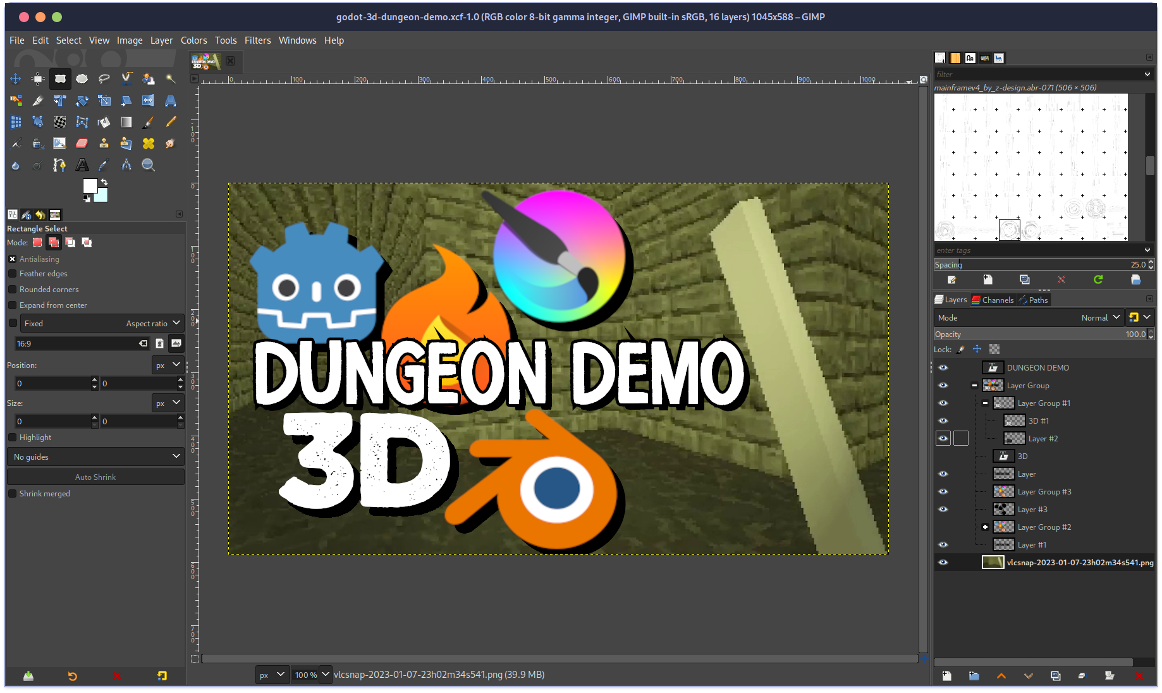
Task: Select the Text tool
Action: point(82,165)
